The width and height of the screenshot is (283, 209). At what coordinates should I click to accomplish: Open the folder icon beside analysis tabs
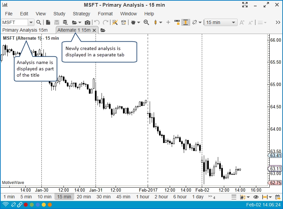[x=103, y=30]
